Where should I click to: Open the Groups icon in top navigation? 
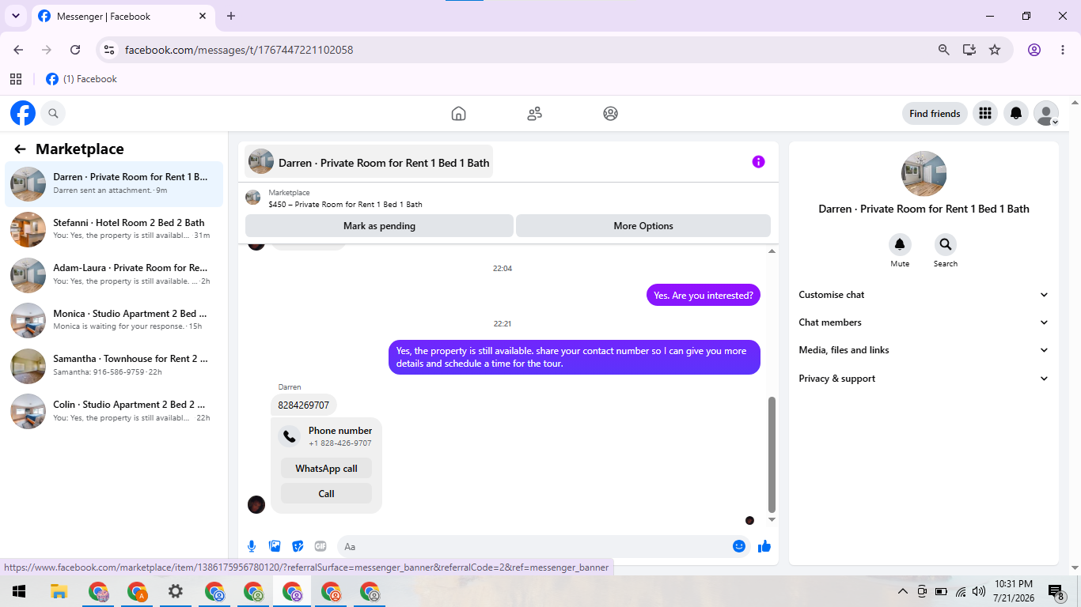tap(610, 113)
